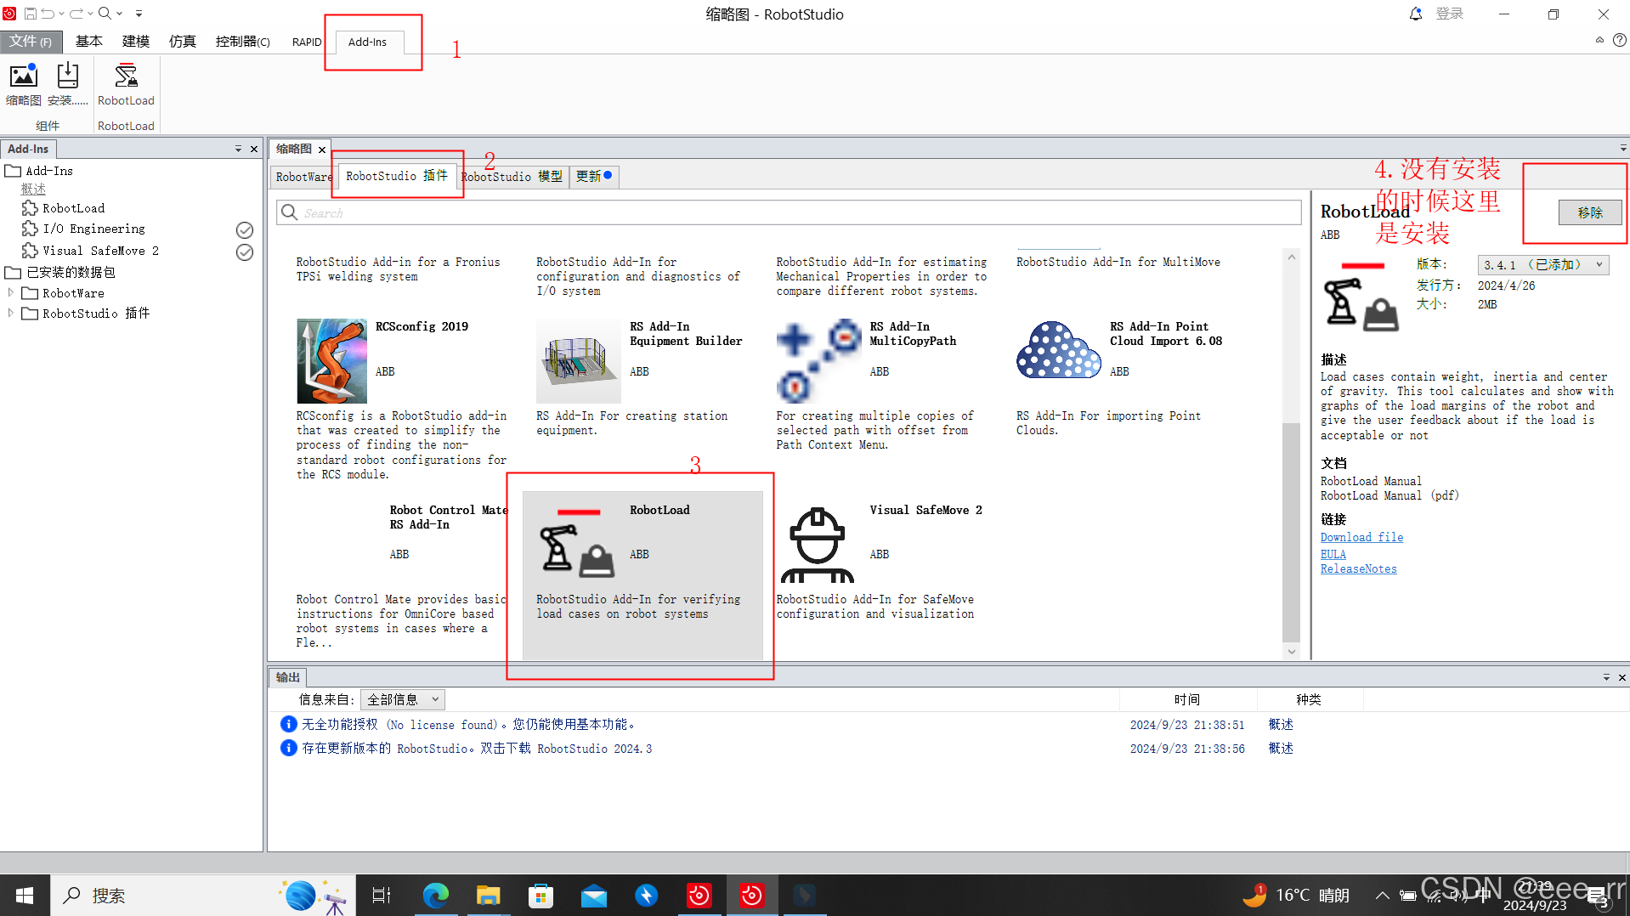Screen dimensions: 1630x916
Task: Select the RS Add-In Equipment Builder image
Action: click(x=578, y=361)
